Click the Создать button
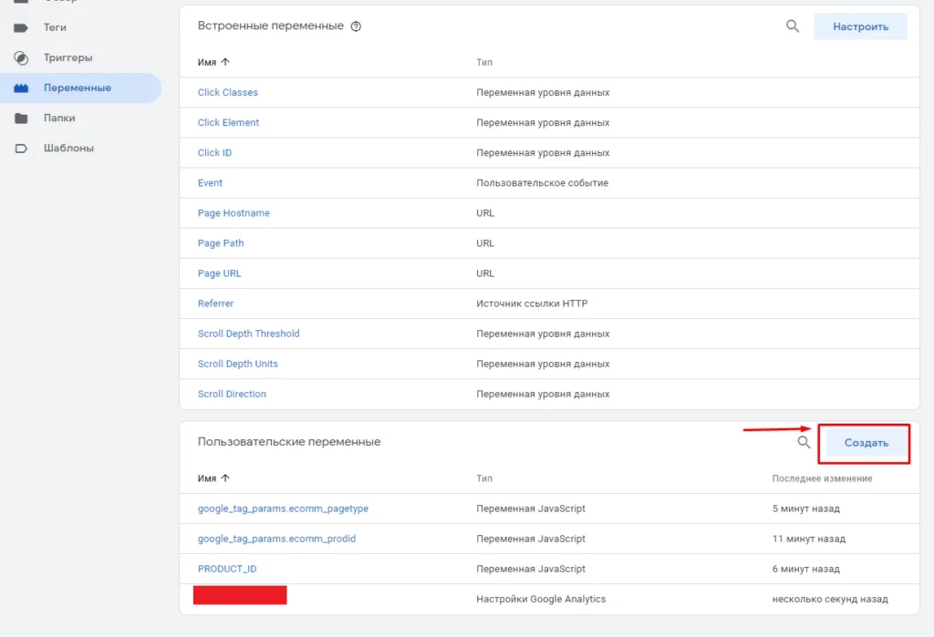Image resolution: width=934 pixels, height=637 pixels. click(867, 443)
